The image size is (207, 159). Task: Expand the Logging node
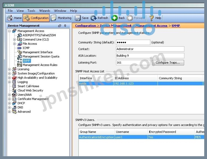tap(9, 82)
